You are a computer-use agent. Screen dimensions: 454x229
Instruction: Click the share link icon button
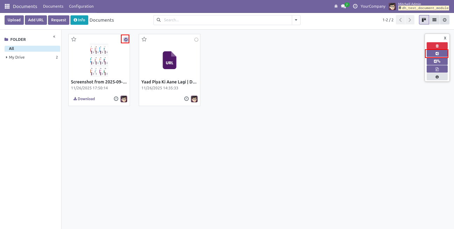point(437,61)
